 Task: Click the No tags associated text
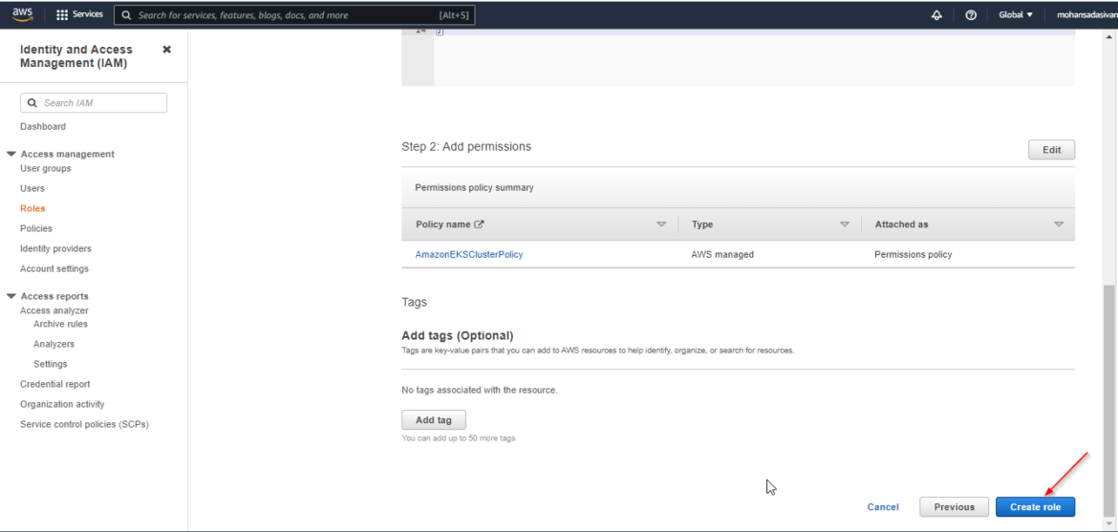click(x=480, y=390)
